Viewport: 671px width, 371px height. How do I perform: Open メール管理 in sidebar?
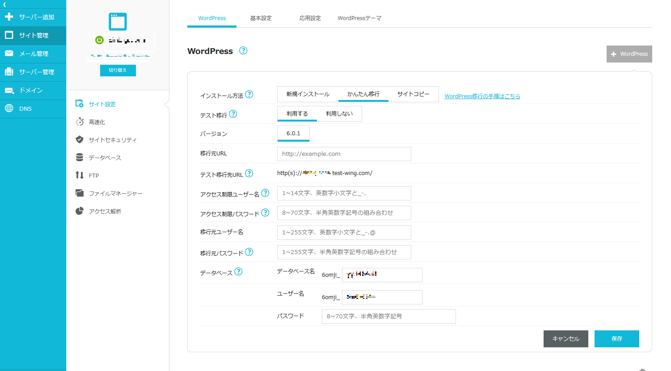33,54
